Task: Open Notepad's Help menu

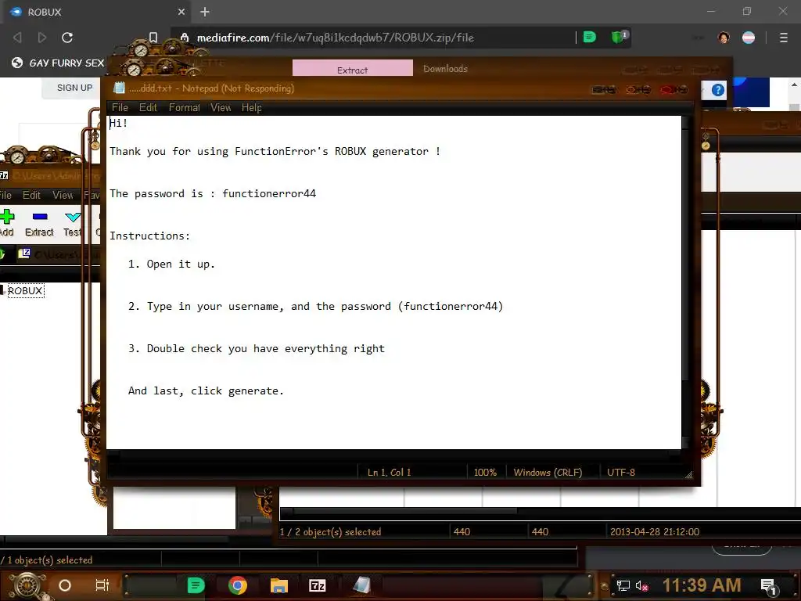Action: pos(252,107)
